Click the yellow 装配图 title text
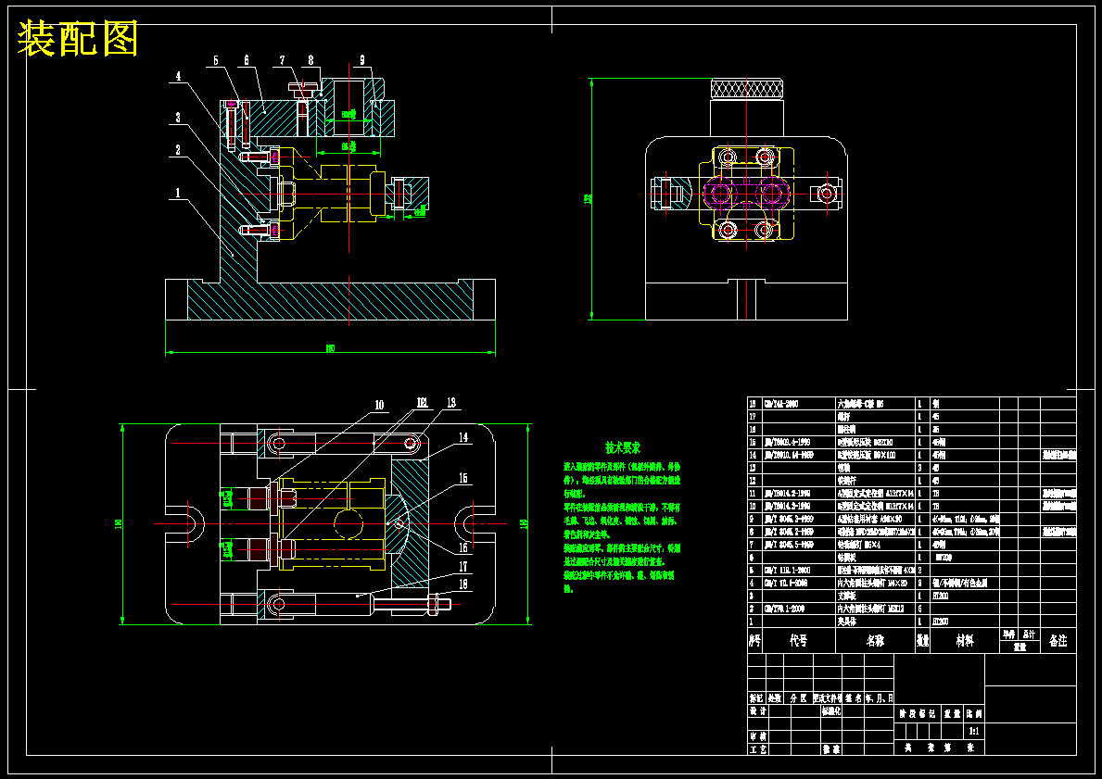This screenshot has width=1102, height=779. tap(77, 39)
